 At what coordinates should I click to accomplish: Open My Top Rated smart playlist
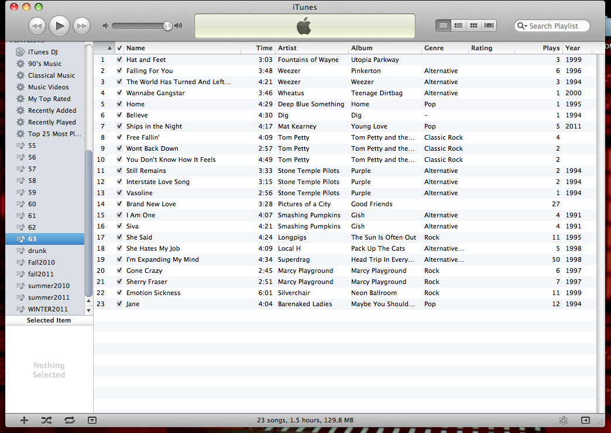(x=45, y=99)
